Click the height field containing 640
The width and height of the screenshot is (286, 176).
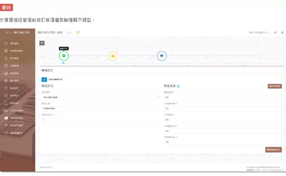223,97
